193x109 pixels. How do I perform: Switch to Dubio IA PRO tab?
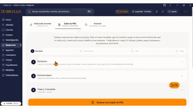(x=68, y=25)
